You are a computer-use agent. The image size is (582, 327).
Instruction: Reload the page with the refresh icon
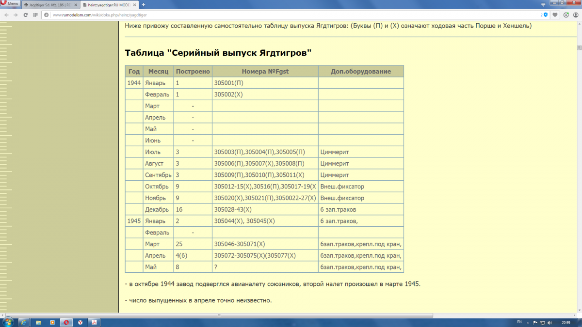click(26, 15)
